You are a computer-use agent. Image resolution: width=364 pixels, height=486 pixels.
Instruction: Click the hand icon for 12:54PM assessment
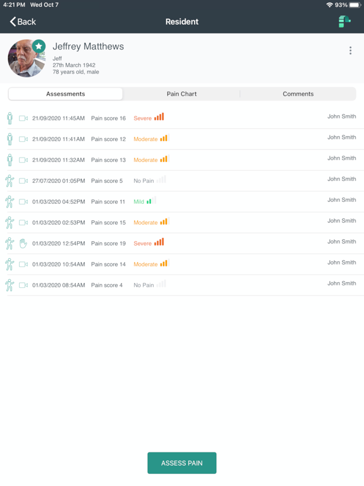point(23,243)
